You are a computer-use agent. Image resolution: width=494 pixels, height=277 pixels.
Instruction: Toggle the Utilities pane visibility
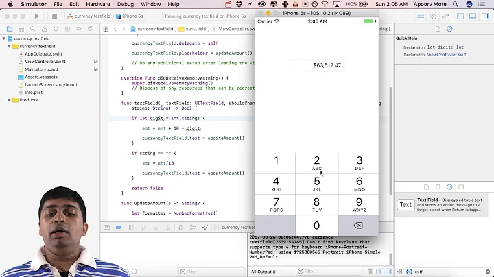pos(485,16)
